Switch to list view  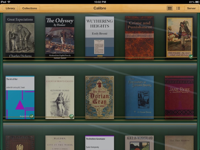coord(178,8)
